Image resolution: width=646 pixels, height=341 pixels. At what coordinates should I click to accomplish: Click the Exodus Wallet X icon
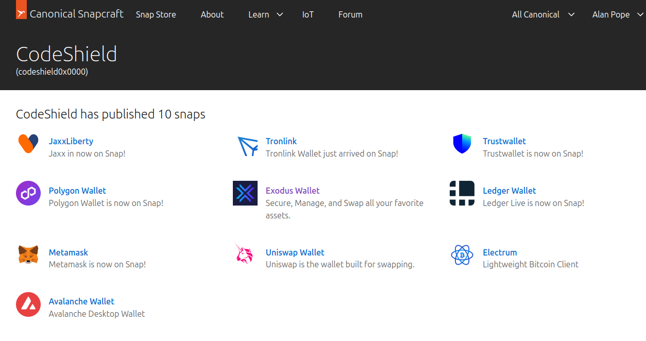point(245,193)
